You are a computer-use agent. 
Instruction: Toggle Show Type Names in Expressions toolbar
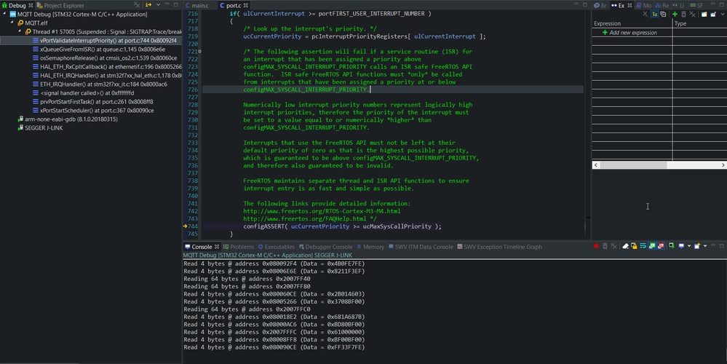pyautogui.click(x=645, y=14)
